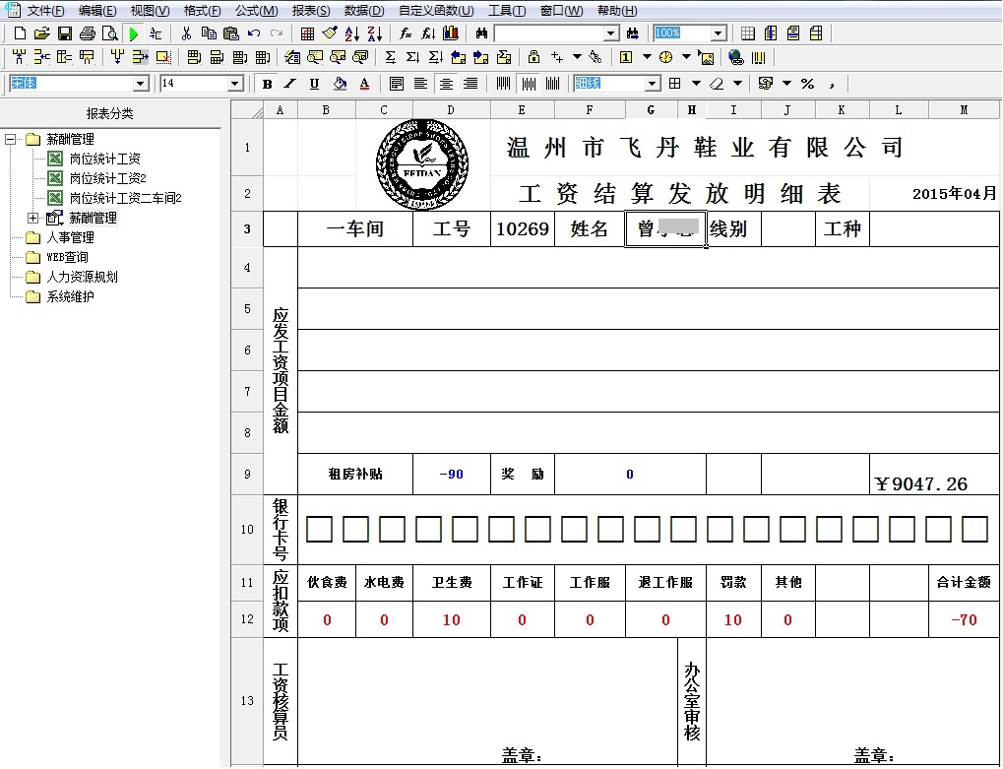Click the first Sigma sum icon
Screen dimensions: 1003x769
[x=390, y=57]
